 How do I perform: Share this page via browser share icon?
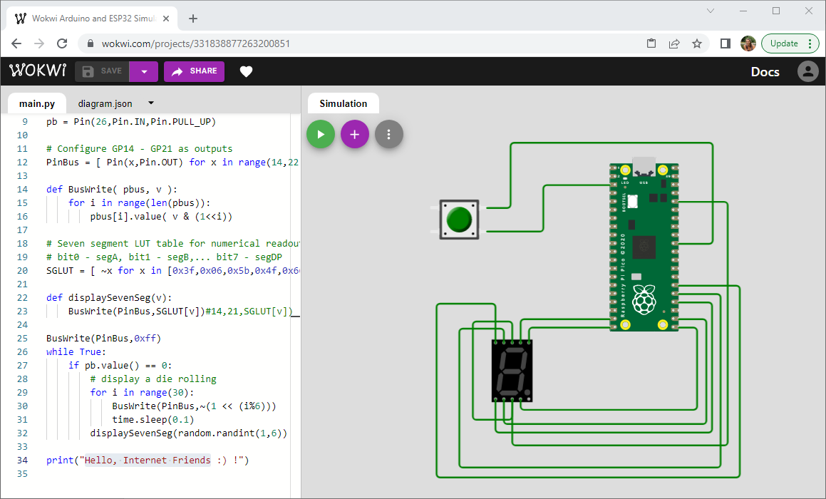pos(674,43)
